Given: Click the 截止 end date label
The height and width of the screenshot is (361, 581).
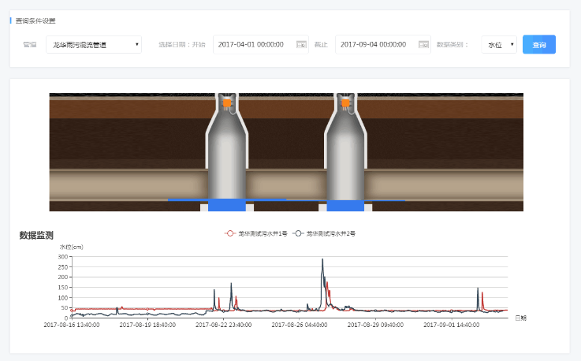Looking at the screenshot, I should [x=321, y=44].
